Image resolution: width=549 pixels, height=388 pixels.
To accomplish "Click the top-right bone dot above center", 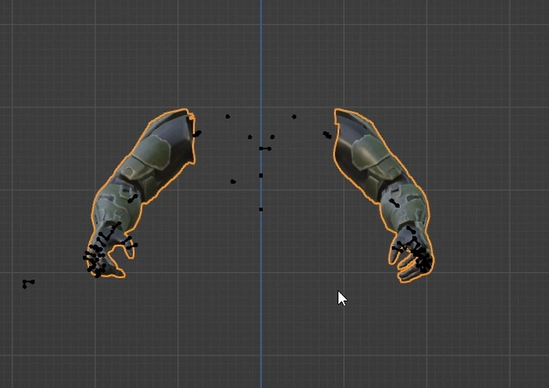I will tap(294, 116).
